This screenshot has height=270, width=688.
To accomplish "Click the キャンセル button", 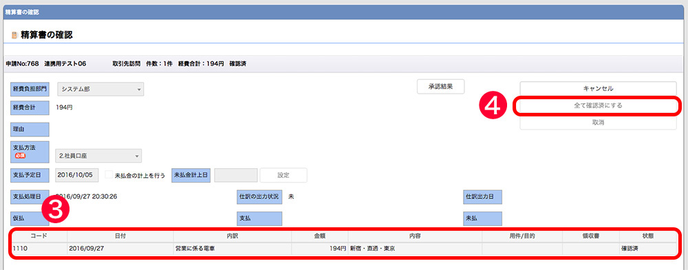I will click(598, 89).
